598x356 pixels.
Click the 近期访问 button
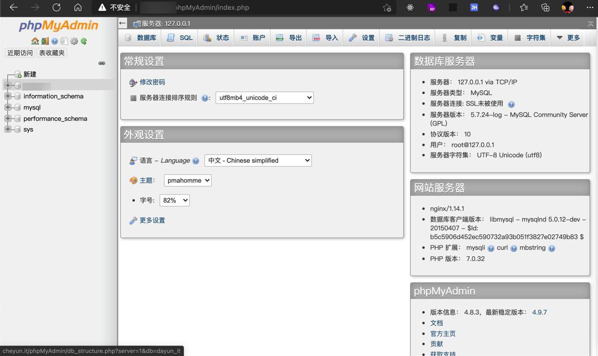[x=20, y=53]
